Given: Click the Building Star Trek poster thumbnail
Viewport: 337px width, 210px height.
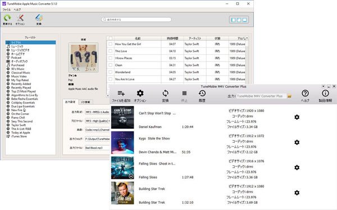Looking at the screenshot, I should tap(122, 193).
